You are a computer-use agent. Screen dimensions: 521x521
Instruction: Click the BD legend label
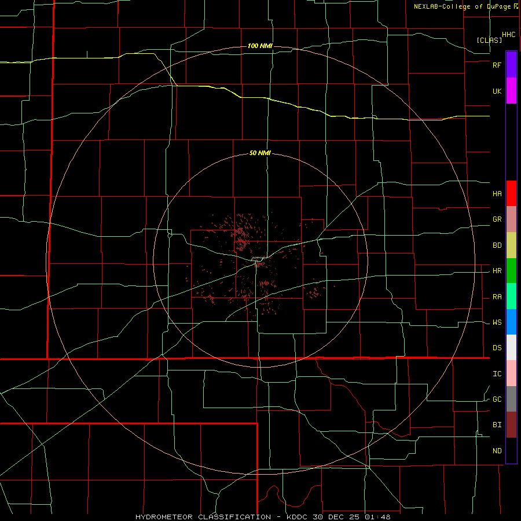coord(497,245)
